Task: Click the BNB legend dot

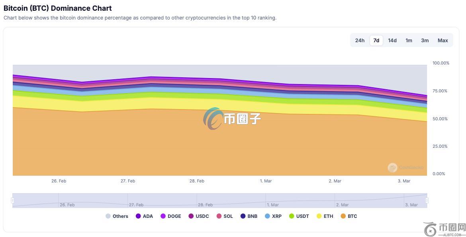Action: [x=243, y=216]
